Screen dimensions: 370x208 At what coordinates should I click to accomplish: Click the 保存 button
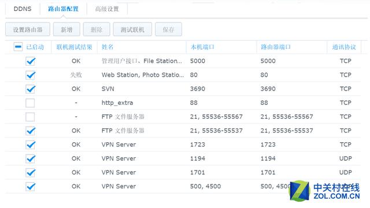coord(168,29)
